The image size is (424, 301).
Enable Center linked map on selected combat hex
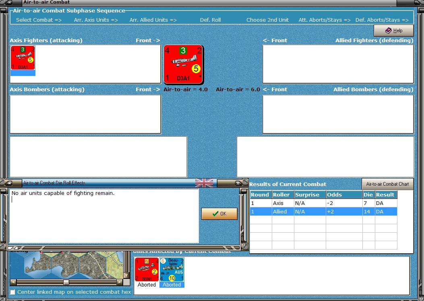pos(12,292)
